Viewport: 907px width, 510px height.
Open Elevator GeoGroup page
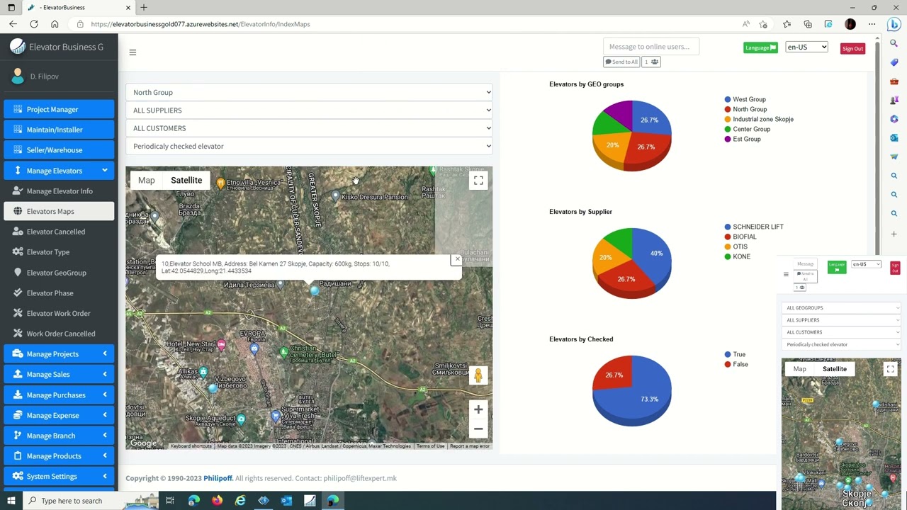pyautogui.click(x=59, y=273)
